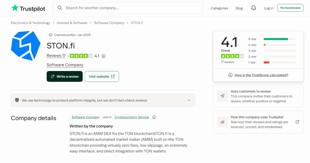Open How is the TrustScore calculated link

(261, 75)
